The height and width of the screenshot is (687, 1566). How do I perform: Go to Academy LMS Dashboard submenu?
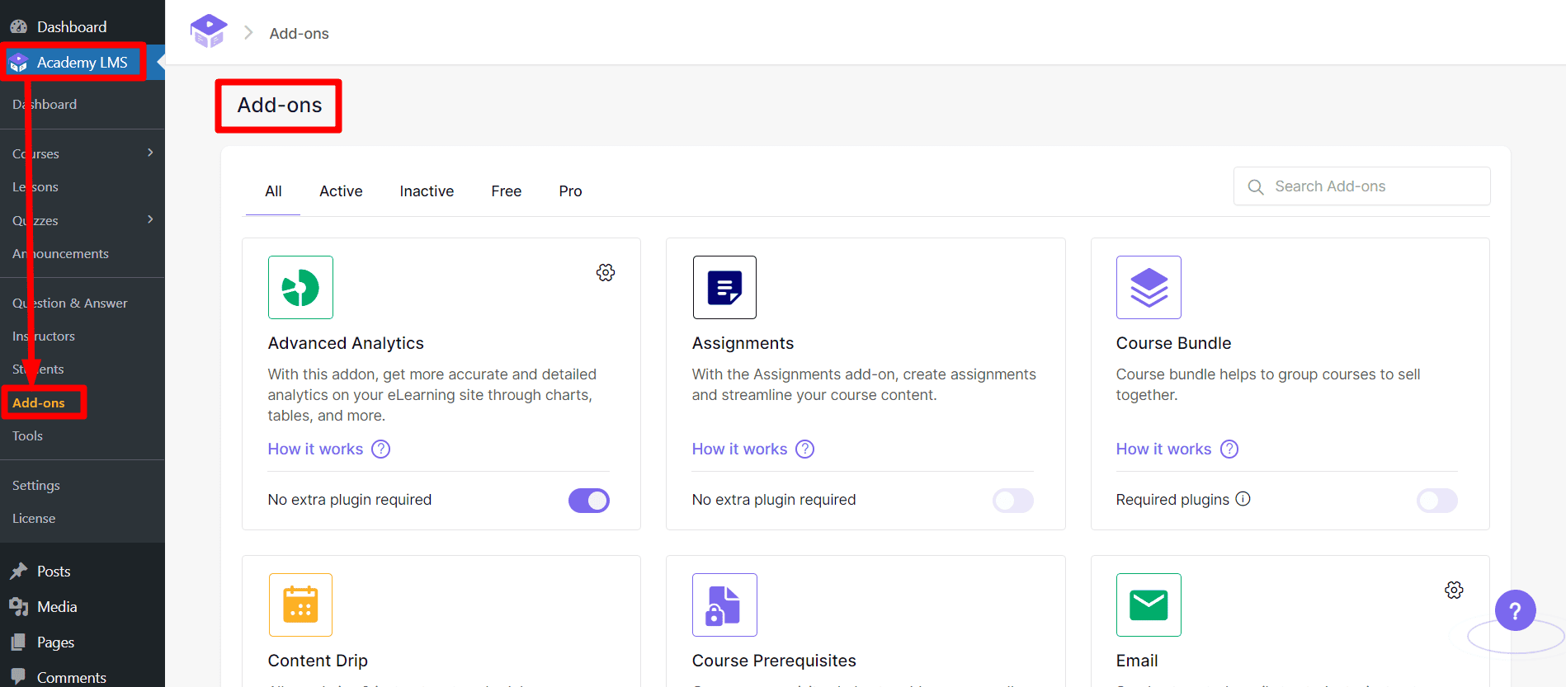45,105
